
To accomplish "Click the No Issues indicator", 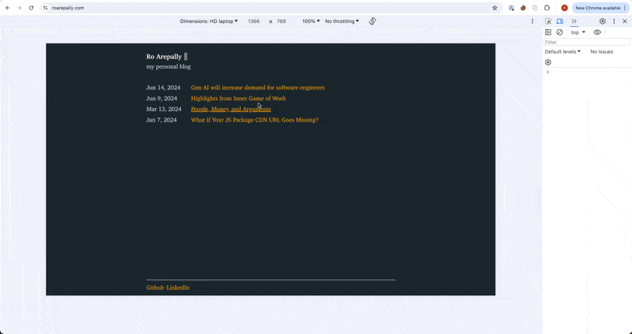I will [x=601, y=51].
